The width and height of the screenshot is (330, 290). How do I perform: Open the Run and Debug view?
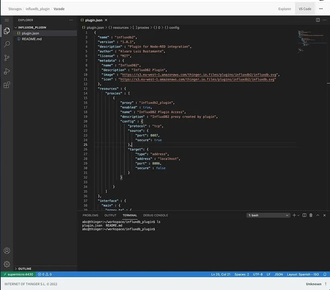point(7,71)
